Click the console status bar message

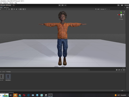(x=7, y=92)
